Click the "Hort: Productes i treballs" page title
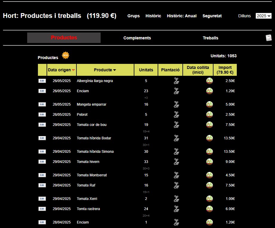The image size is (275, 228). point(42,16)
